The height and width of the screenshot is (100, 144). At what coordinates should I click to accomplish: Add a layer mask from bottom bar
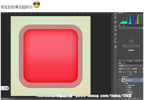pyautogui.click(x=129, y=98)
